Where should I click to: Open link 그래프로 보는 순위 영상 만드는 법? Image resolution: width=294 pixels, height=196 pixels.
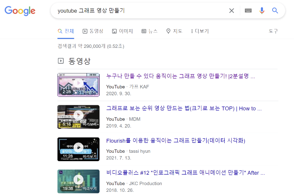tap(184, 108)
